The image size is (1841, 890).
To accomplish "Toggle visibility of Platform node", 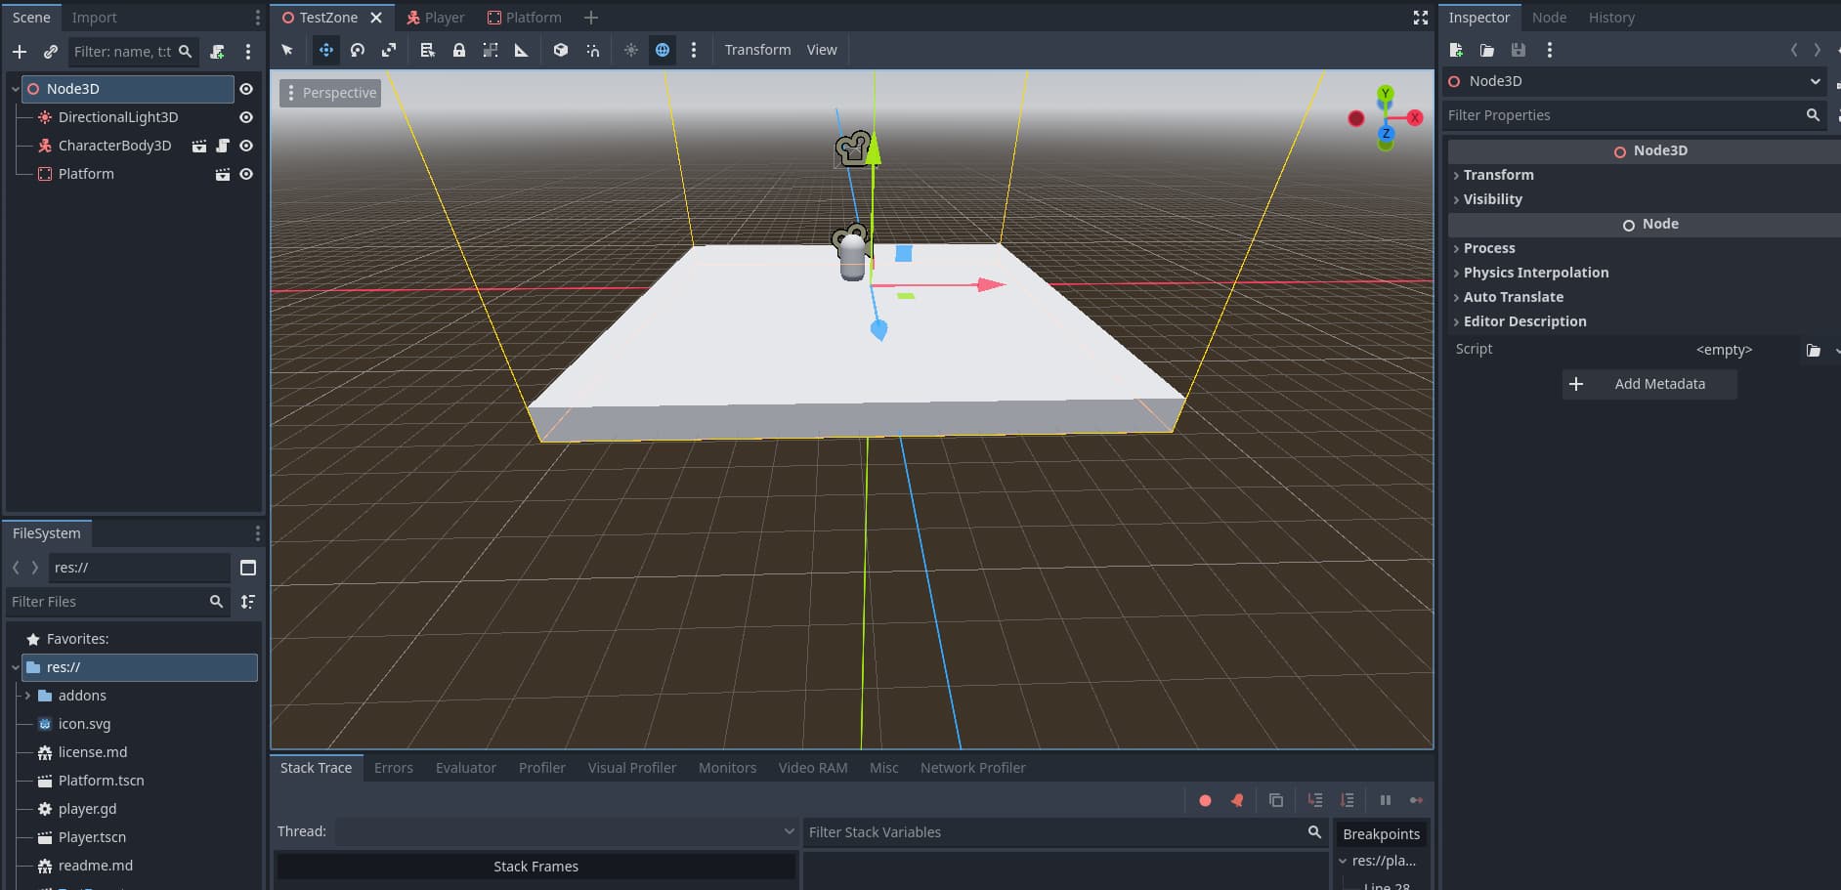I will (246, 174).
